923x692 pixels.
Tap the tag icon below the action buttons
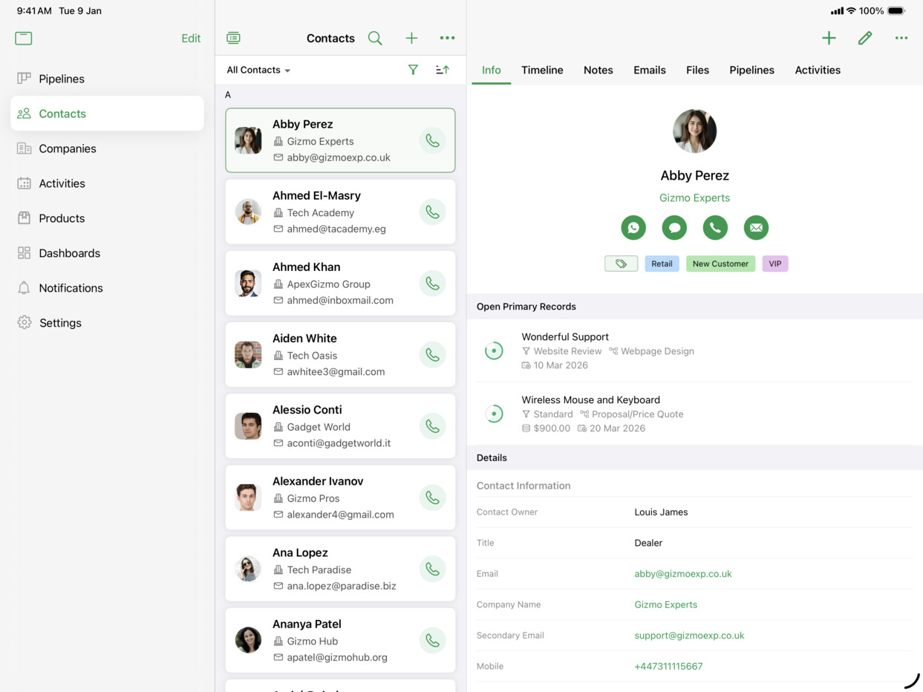pyautogui.click(x=621, y=264)
